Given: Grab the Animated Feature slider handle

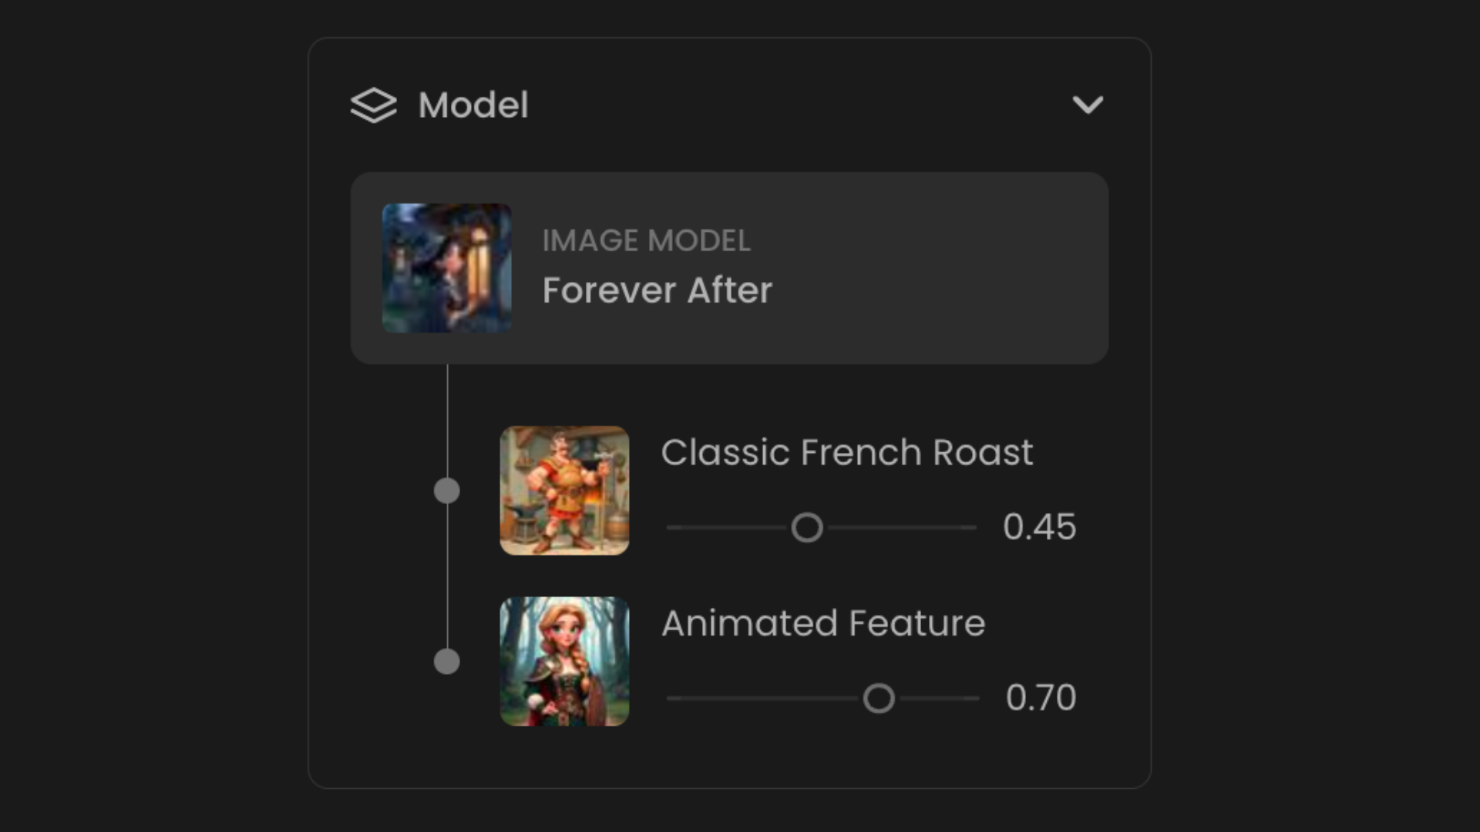Looking at the screenshot, I should pyautogui.click(x=879, y=699).
